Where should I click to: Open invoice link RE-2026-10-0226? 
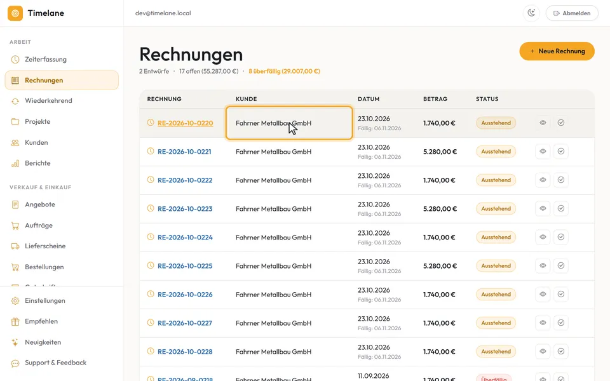tap(185, 295)
